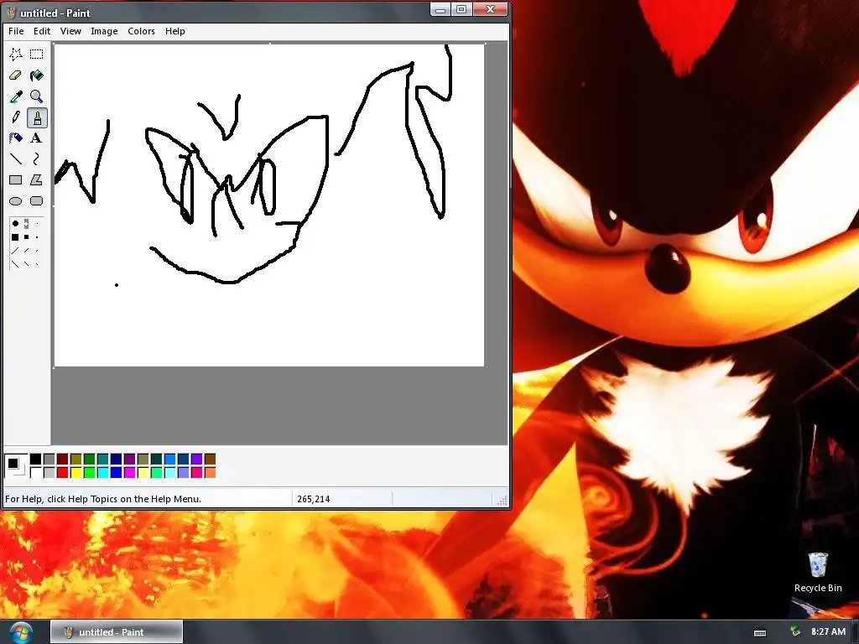Click the foreground/background color indicator box
Image resolution: width=859 pixels, height=644 pixels.
[16, 465]
